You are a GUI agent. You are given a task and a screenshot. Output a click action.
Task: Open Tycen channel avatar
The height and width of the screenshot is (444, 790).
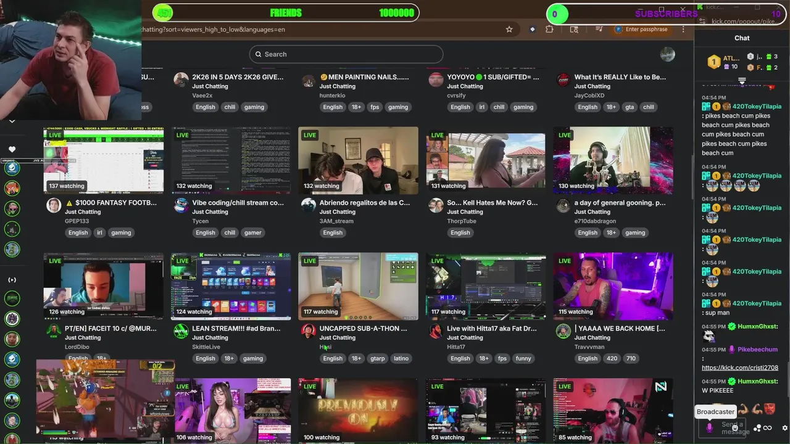181,206
